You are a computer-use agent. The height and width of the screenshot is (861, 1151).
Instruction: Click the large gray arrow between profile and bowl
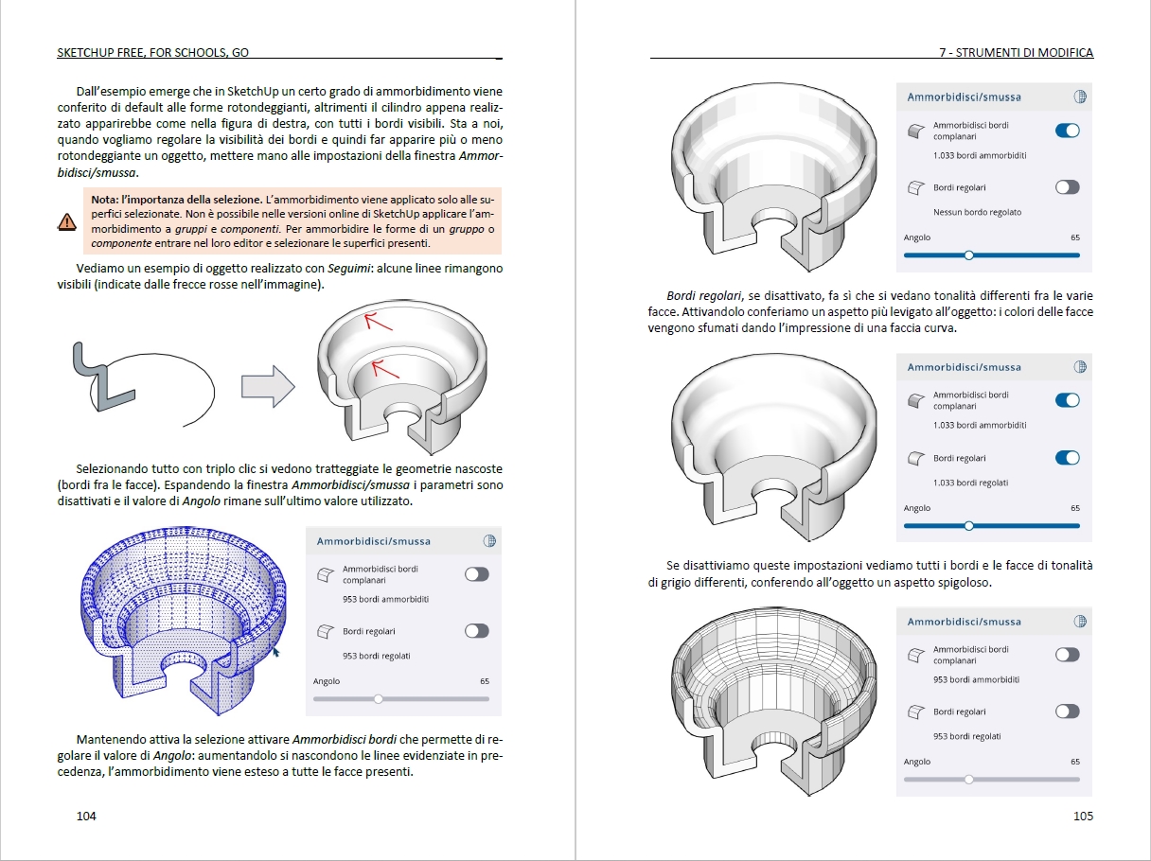click(268, 387)
